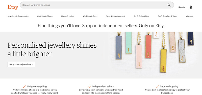Open Jewellery & Accessories category menu

coord(18,16)
